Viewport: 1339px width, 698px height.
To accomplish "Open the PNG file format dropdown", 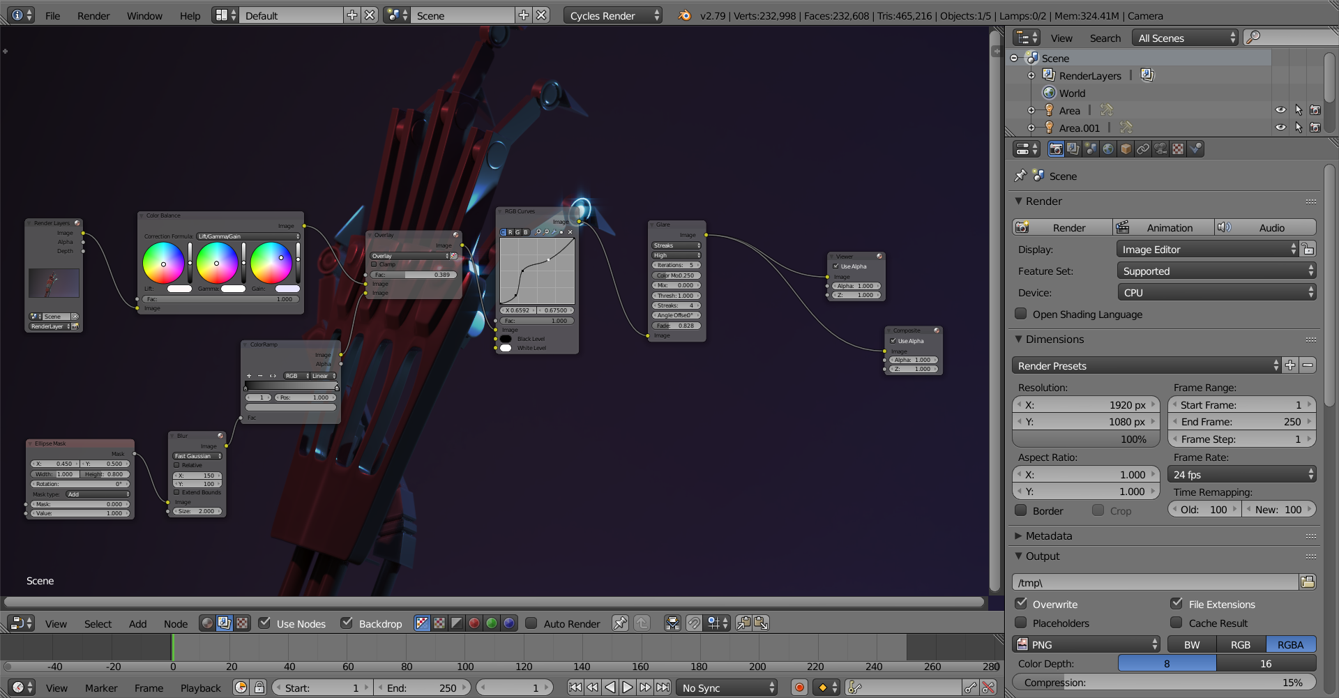I will 1087,644.
